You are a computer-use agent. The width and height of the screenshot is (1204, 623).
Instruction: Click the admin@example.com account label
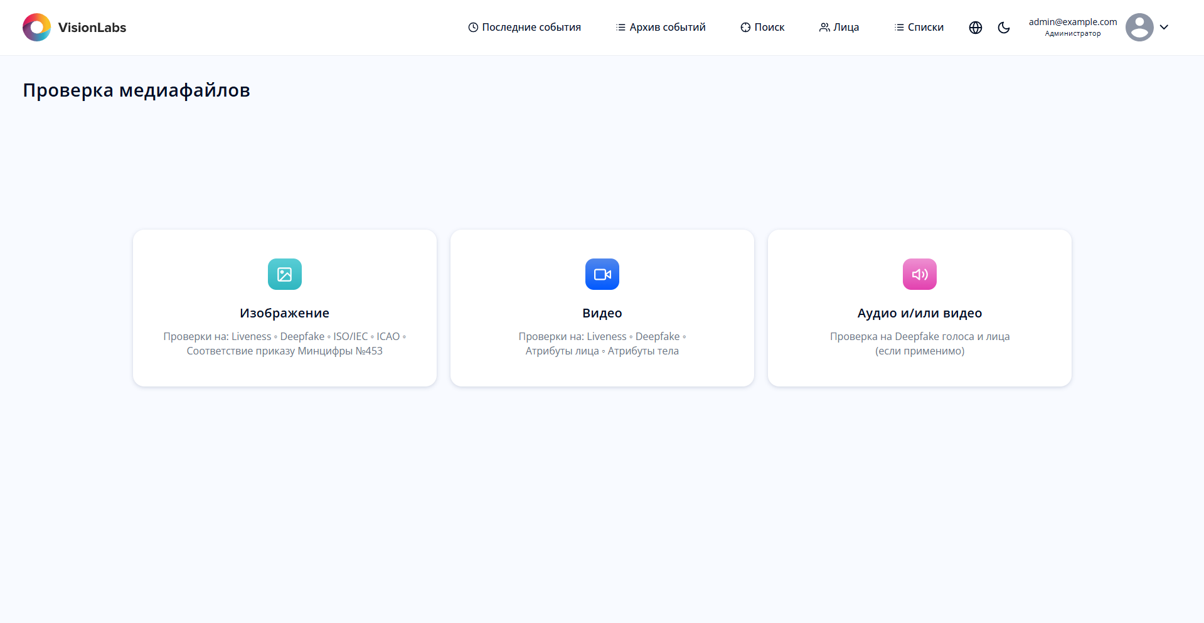click(x=1073, y=22)
